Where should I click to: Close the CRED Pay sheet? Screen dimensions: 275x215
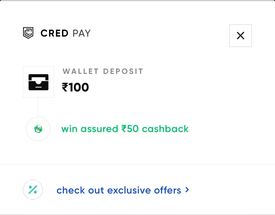(240, 36)
